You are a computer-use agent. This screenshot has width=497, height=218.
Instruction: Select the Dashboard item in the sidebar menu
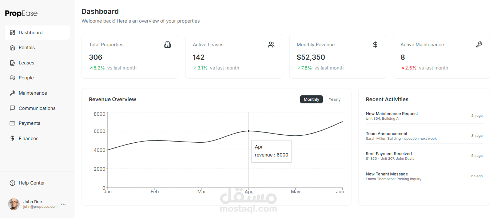point(30,32)
